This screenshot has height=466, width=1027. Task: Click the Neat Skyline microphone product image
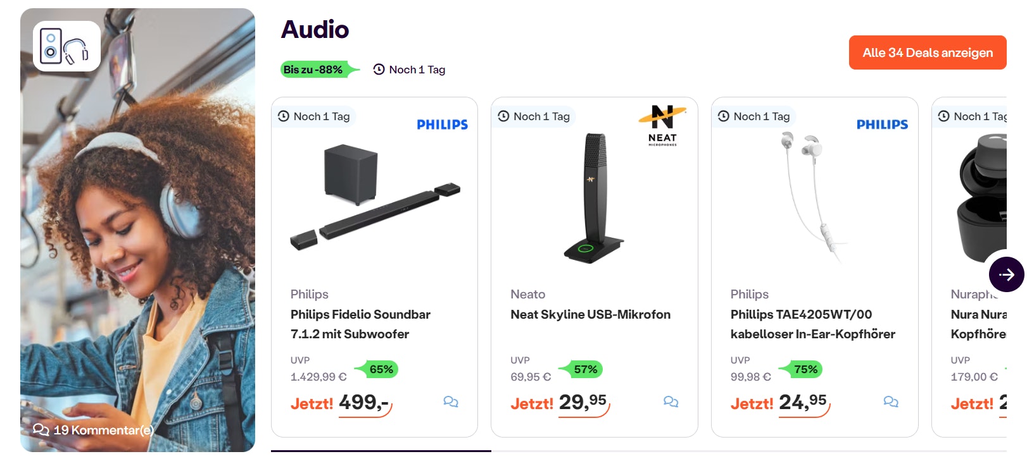point(594,196)
